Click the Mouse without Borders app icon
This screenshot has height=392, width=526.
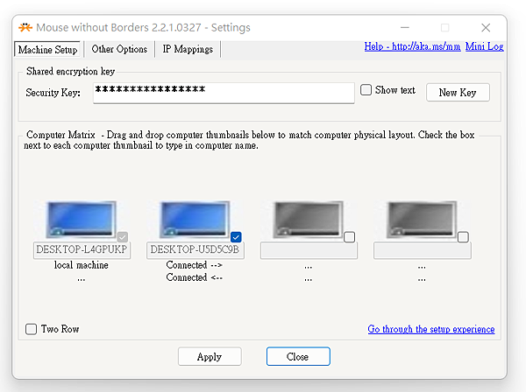click(x=25, y=27)
